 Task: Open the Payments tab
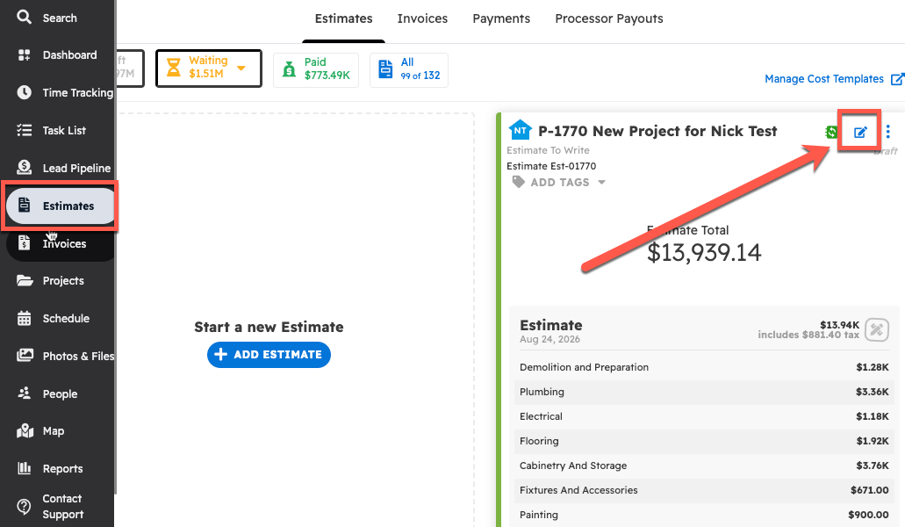[x=501, y=18]
